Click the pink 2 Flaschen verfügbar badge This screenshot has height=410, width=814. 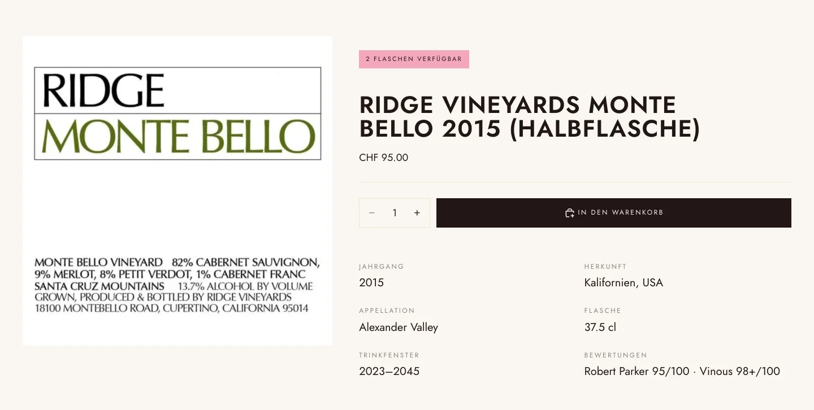pos(414,59)
